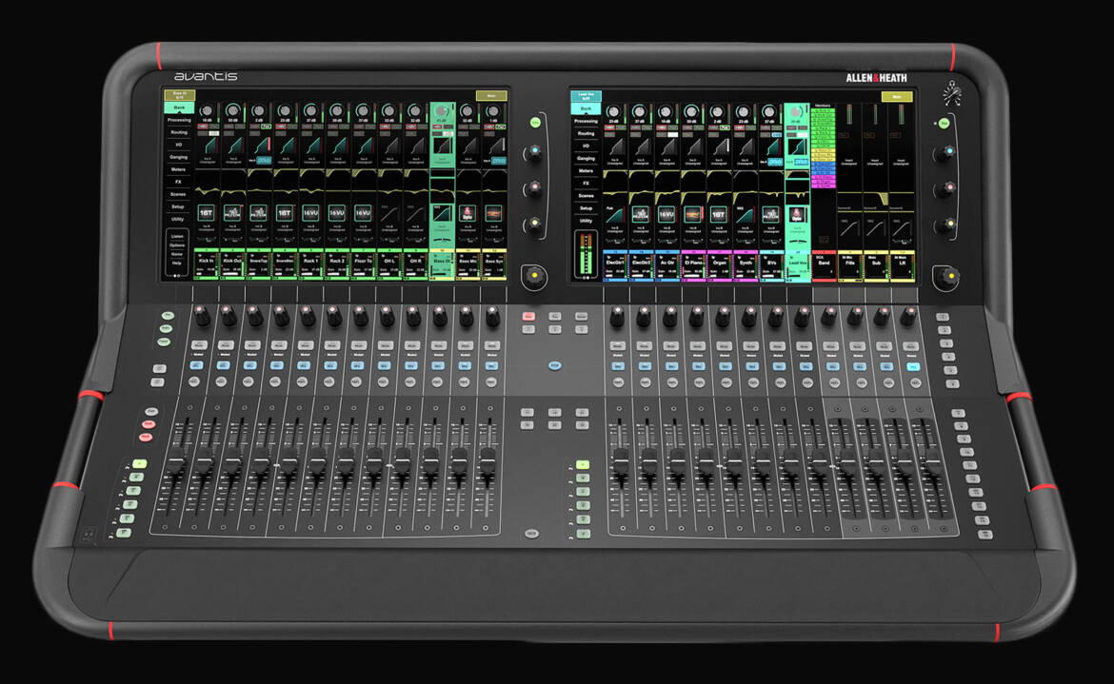The image size is (1114, 684).
Task: Open the 16VU compressor on Floor Tom channel
Action: pos(363,213)
